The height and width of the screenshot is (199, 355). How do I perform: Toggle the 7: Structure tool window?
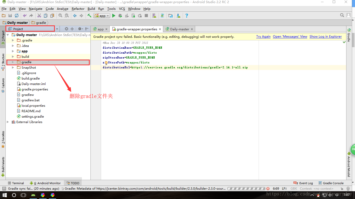click(x=3, y=62)
